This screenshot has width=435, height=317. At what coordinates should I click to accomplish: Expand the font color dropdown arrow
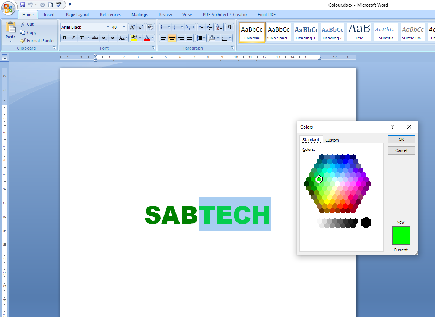(x=153, y=38)
